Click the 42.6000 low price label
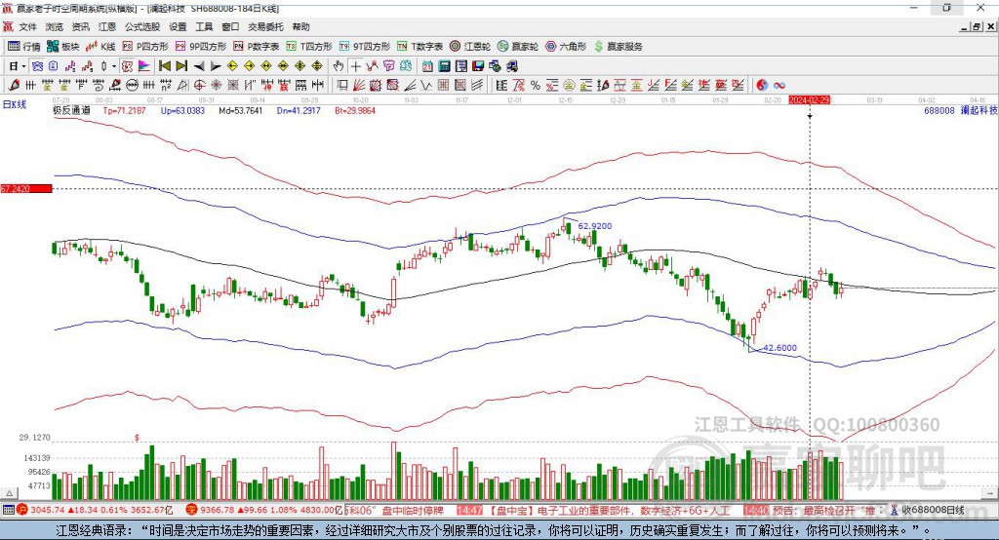 [x=779, y=348]
